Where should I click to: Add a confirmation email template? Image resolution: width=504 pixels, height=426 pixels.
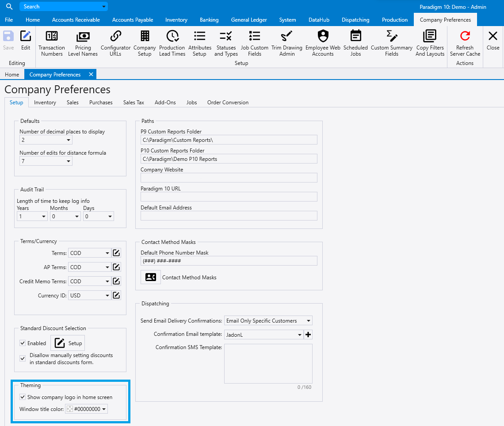pyautogui.click(x=308, y=335)
